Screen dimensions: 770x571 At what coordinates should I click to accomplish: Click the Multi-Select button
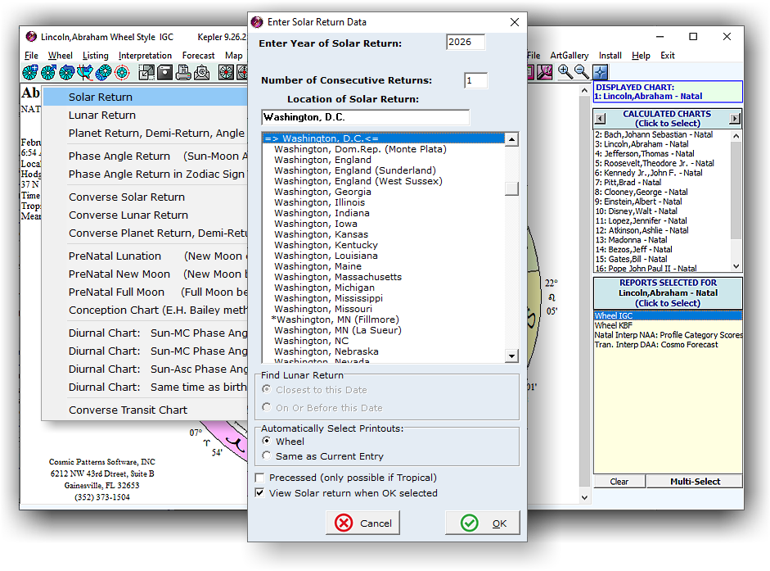click(x=695, y=482)
